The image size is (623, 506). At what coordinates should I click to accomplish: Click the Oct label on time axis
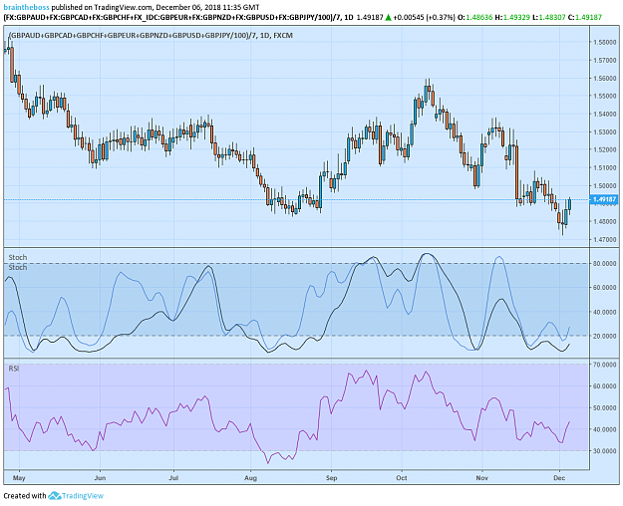pyautogui.click(x=402, y=478)
